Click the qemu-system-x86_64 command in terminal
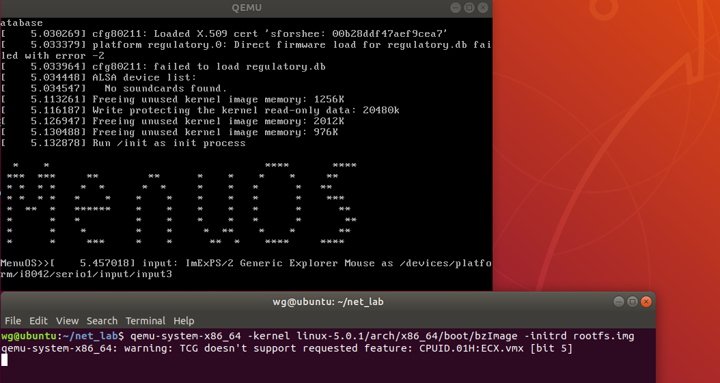This screenshot has width=720, height=383. (x=382, y=336)
